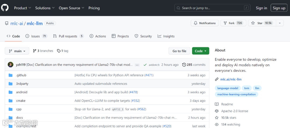This screenshot has height=128, width=290.
Task: Select the llm topic tag
Action: pos(257,88)
